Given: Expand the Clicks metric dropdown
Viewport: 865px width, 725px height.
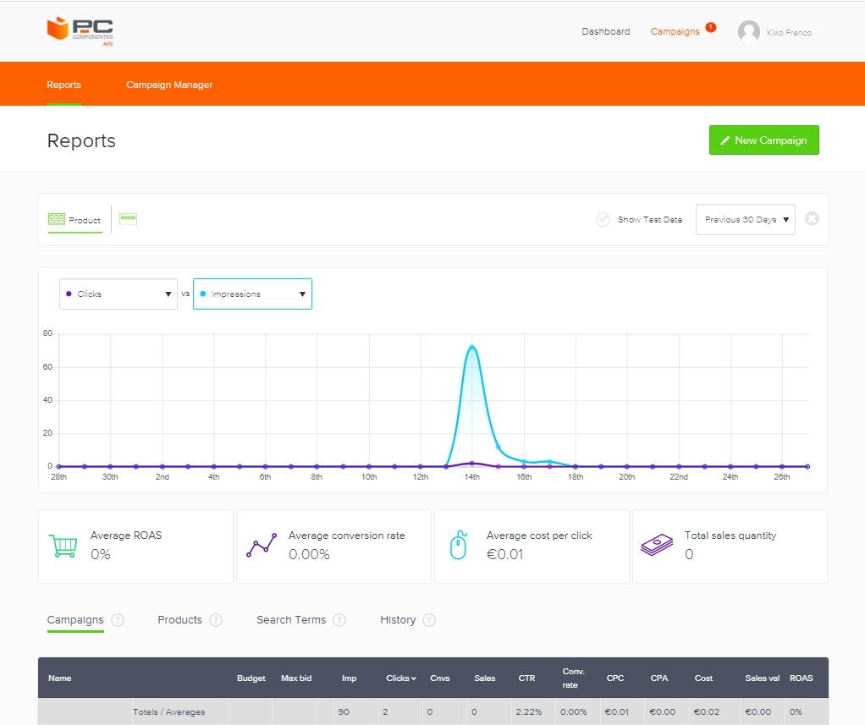Looking at the screenshot, I should tap(118, 294).
